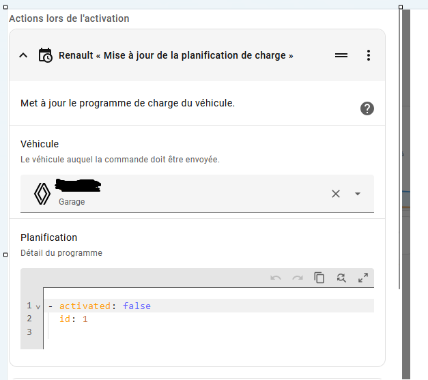Click the Renault logo icon
428x380 pixels.
42,194
